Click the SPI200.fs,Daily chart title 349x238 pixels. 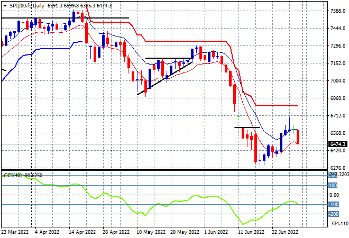click(x=27, y=6)
